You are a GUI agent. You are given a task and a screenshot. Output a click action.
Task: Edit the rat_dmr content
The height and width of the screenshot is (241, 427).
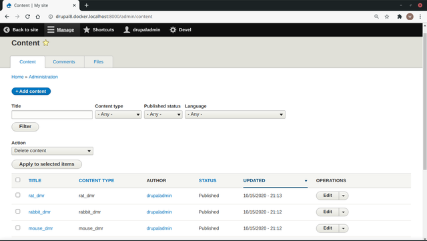pyautogui.click(x=328, y=196)
